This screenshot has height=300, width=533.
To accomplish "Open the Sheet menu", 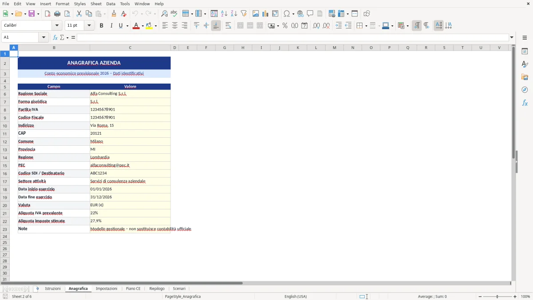I will (96, 4).
